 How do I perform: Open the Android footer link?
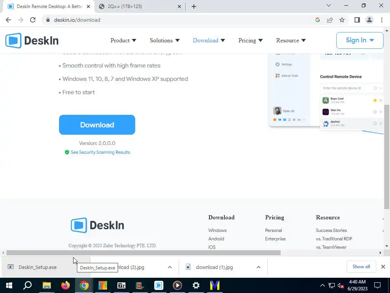[x=216, y=239]
